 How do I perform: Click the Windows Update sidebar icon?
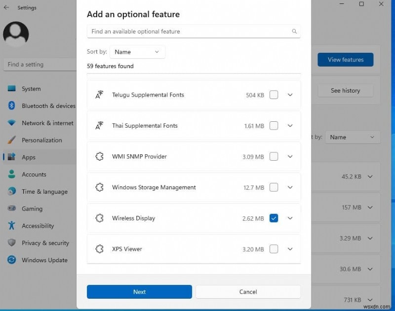tap(12, 260)
